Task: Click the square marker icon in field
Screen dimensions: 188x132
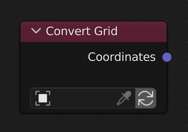Action: click(43, 98)
